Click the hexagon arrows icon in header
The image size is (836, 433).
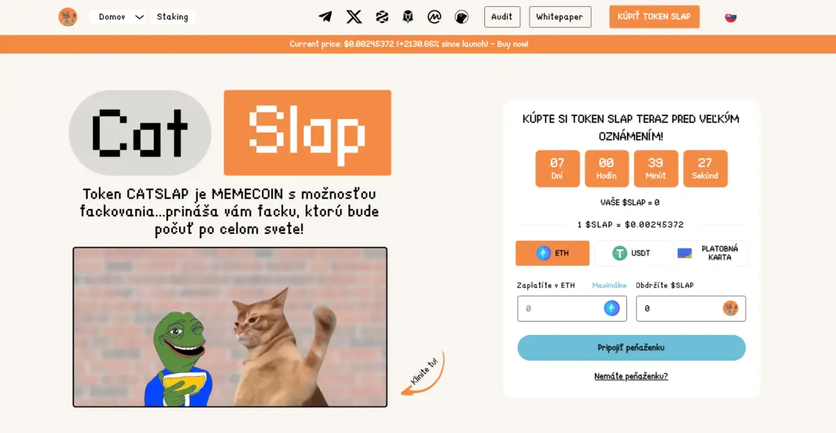(382, 17)
